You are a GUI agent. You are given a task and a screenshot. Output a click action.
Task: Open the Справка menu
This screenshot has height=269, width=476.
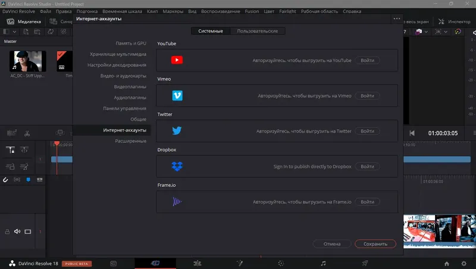pos(352,11)
